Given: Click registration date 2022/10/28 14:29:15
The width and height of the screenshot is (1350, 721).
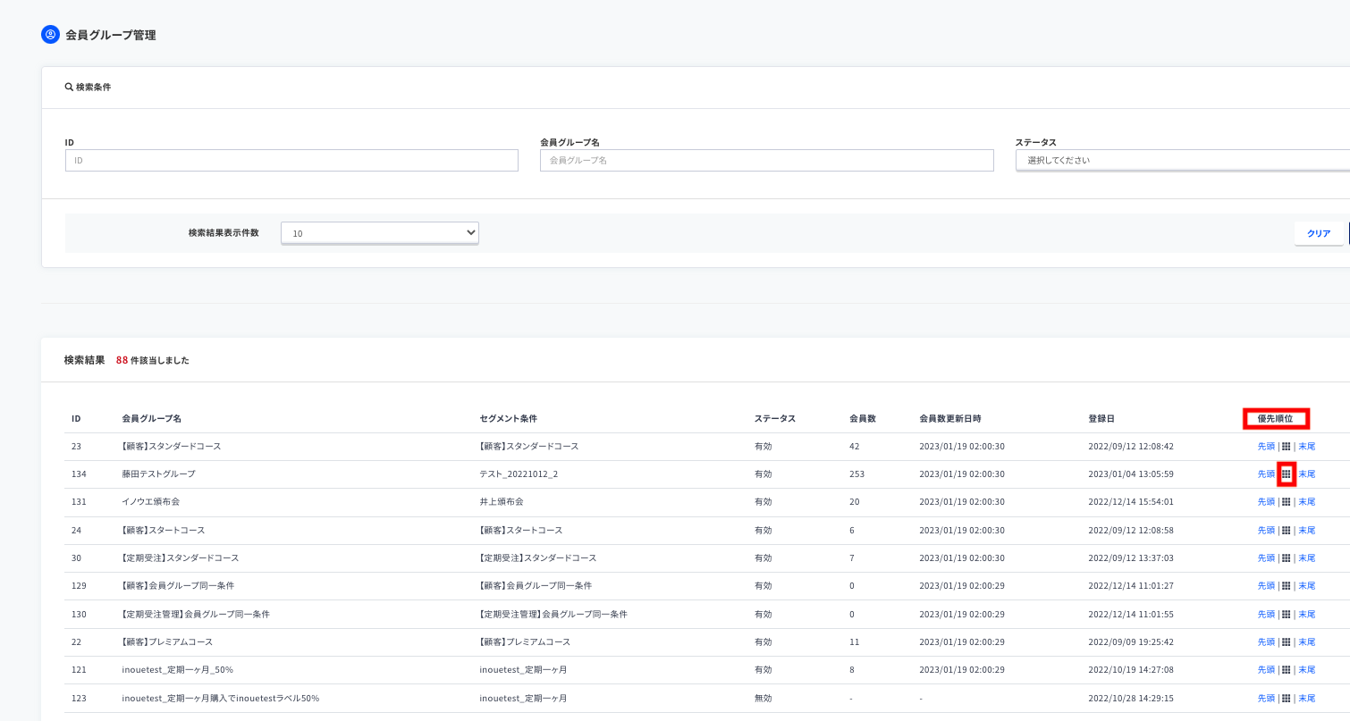Looking at the screenshot, I should pos(1131,699).
